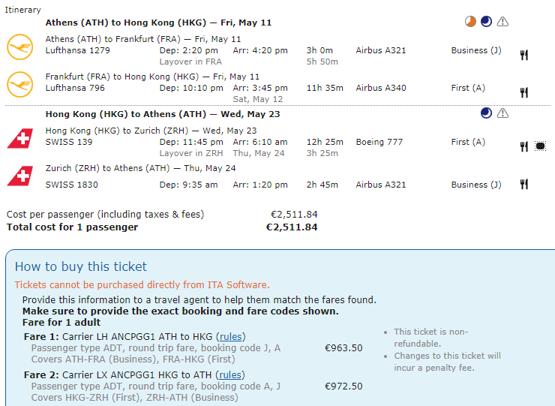This screenshot has height=406, width=555.
Task: Click the orange long-layover icon on the outbound trip
Action: coord(470,22)
